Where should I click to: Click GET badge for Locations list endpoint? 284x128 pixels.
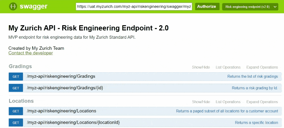(x=16, y=111)
